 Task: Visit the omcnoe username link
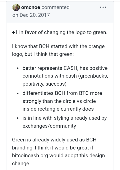[x=31, y=7]
